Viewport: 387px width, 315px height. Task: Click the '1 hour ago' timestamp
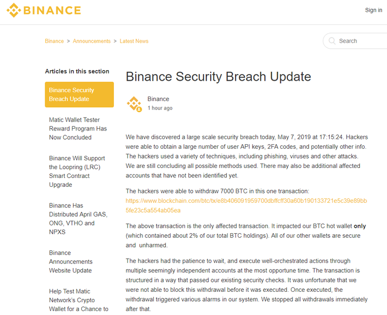point(160,108)
